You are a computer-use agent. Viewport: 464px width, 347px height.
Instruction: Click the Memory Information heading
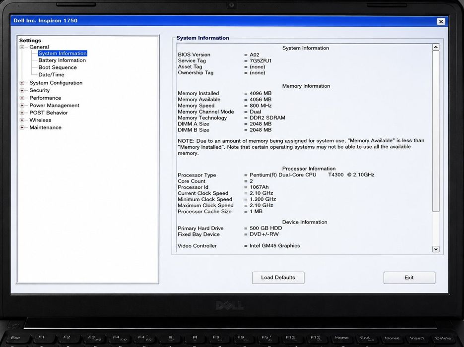tap(306, 86)
